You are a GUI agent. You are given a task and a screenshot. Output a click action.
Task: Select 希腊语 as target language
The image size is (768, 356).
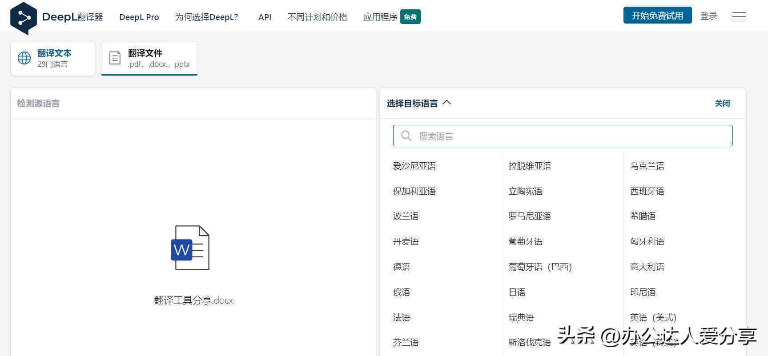643,216
